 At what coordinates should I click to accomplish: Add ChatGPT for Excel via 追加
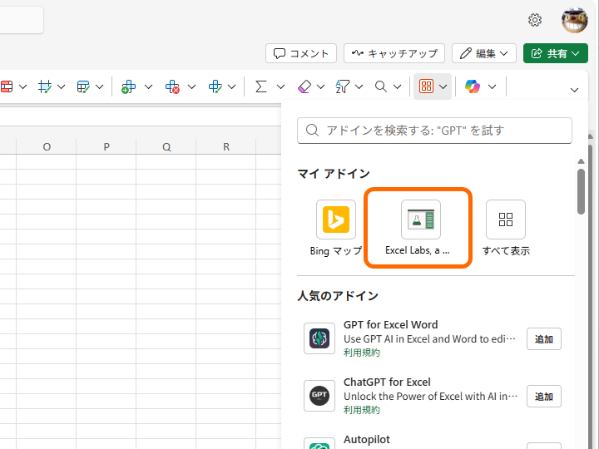(543, 397)
